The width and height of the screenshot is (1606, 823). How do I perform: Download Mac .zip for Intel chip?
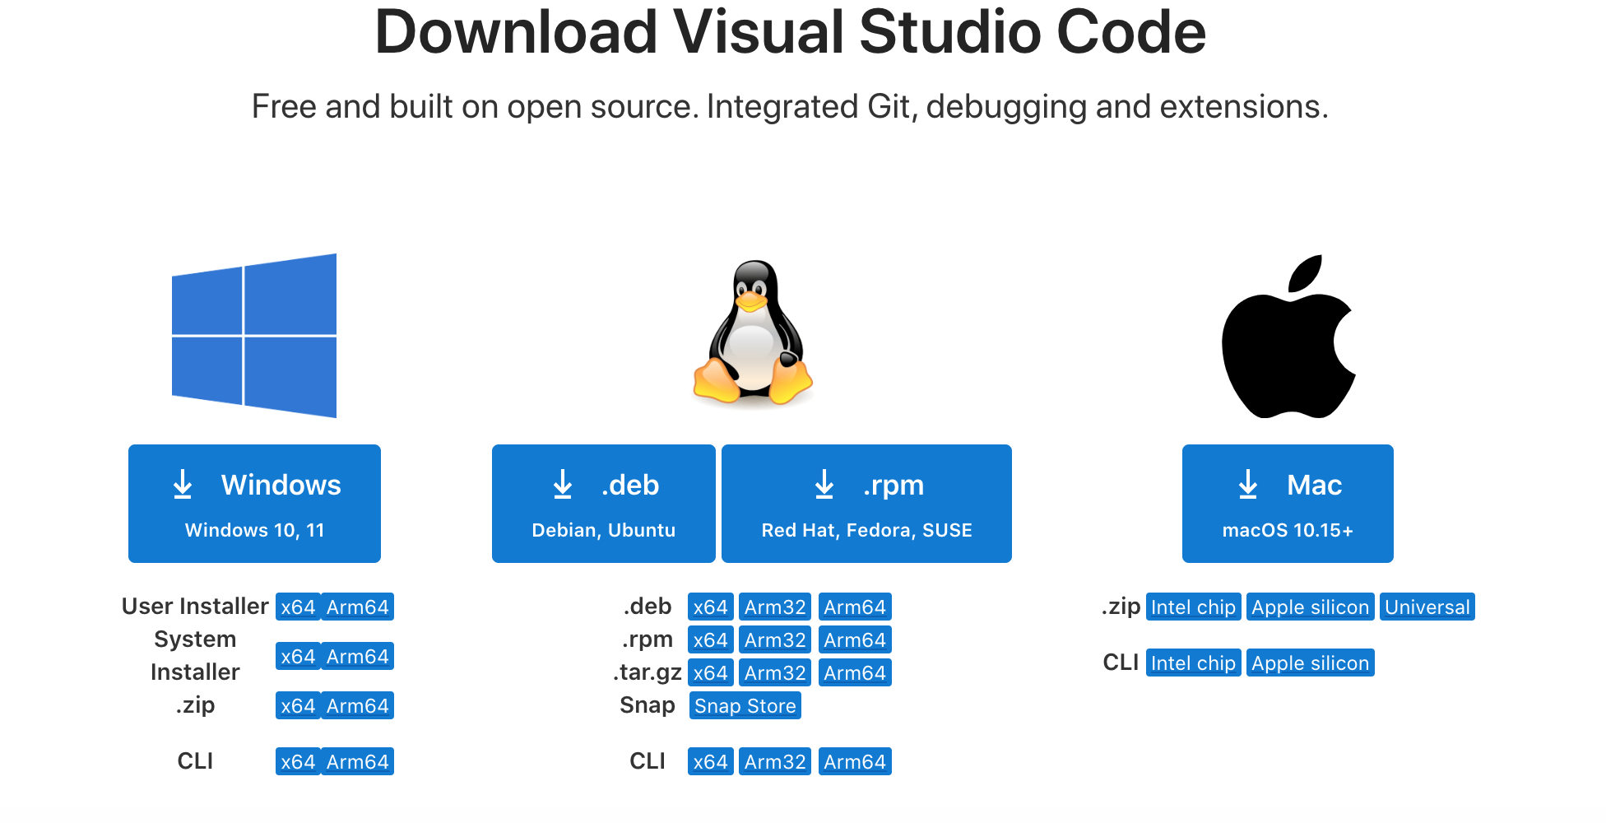click(1193, 607)
